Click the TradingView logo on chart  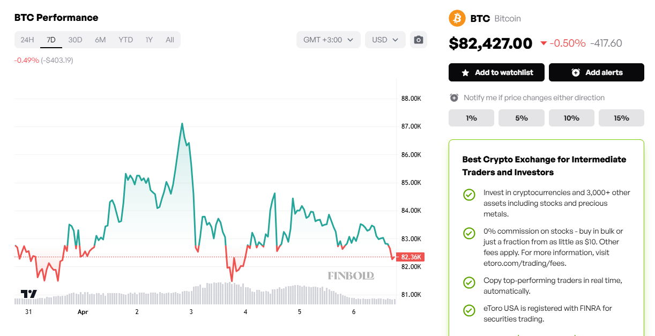(29, 294)
